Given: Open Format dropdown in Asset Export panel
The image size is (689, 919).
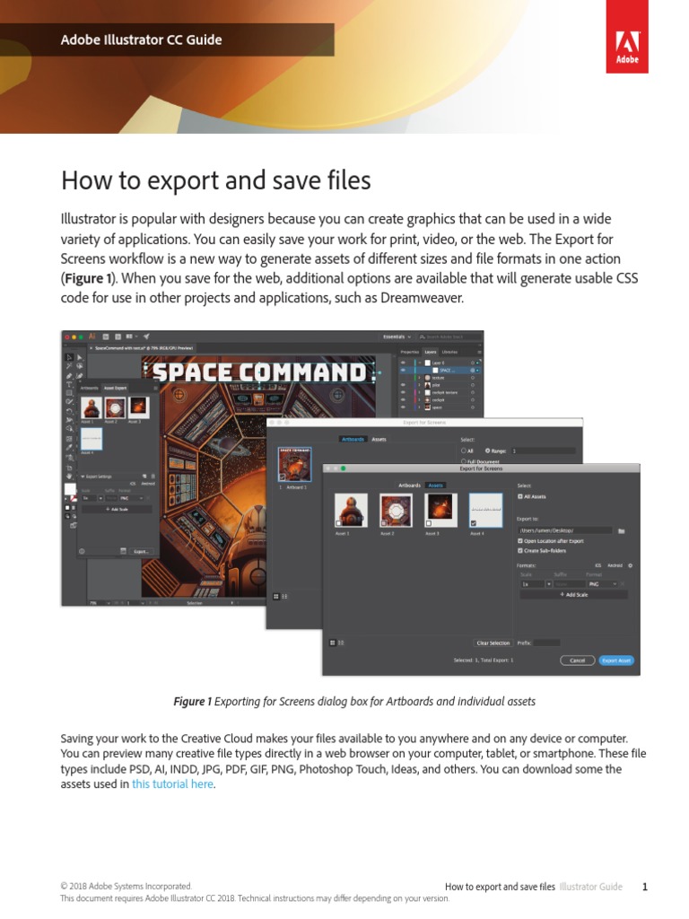Looking at the screenshot, I should click(131, 498).
